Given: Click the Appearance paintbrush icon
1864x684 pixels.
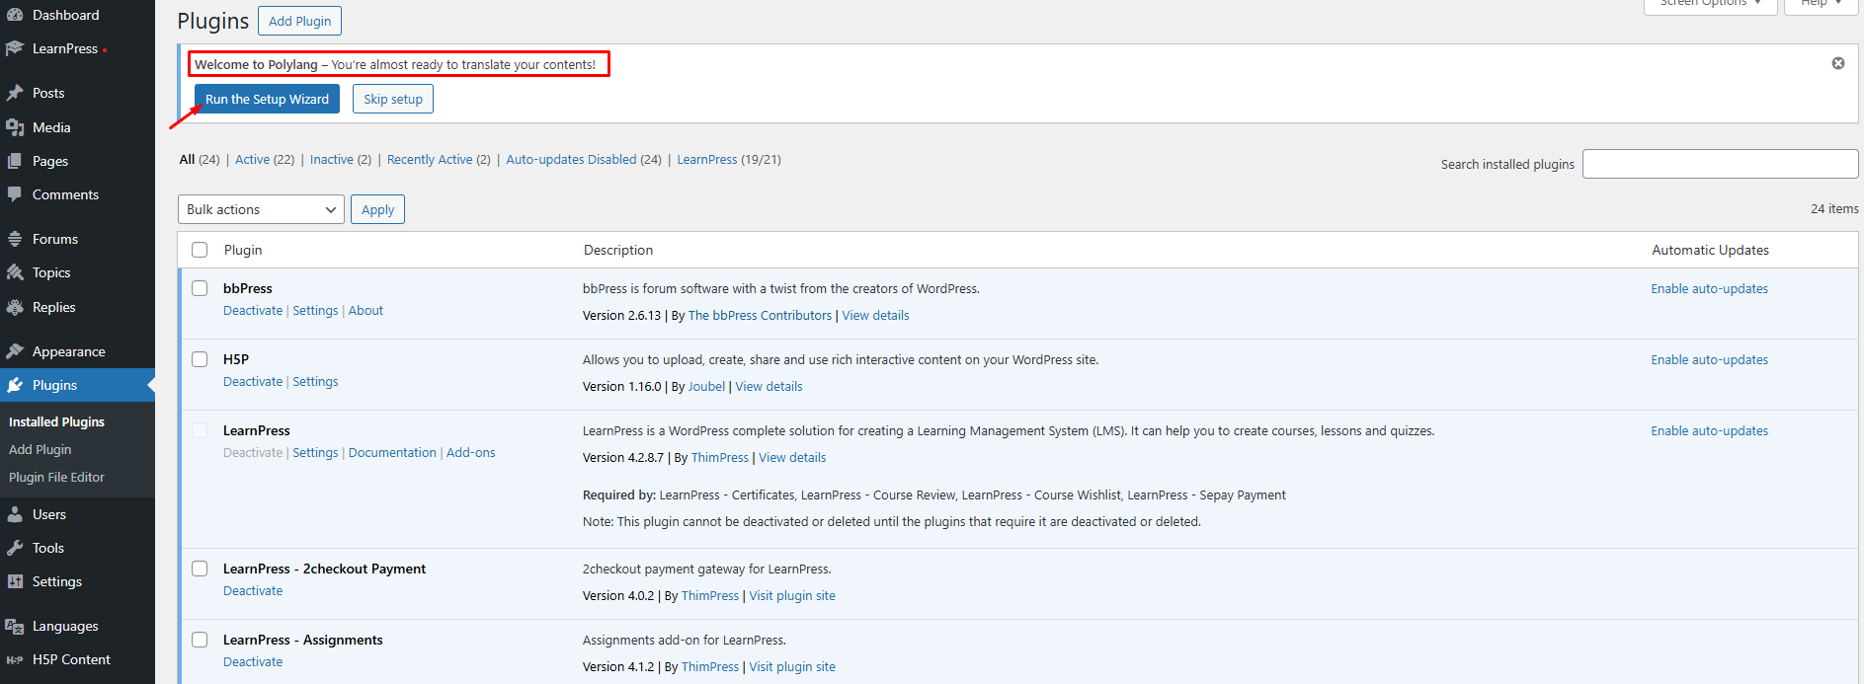Looking at the screenshot, I should pyautogui.click(x=15, y=351).
